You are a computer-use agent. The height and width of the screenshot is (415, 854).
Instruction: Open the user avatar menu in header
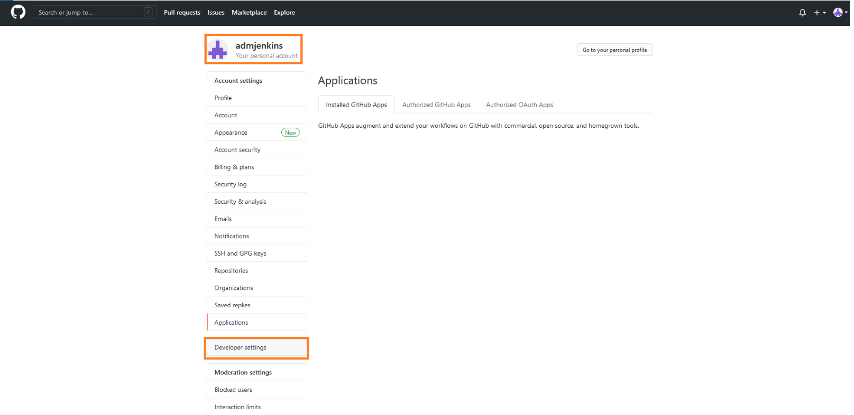839,13
